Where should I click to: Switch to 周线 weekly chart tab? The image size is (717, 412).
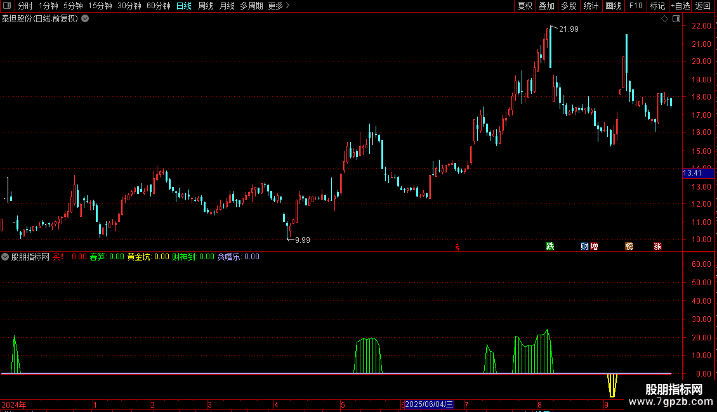(x=206, y=6)
